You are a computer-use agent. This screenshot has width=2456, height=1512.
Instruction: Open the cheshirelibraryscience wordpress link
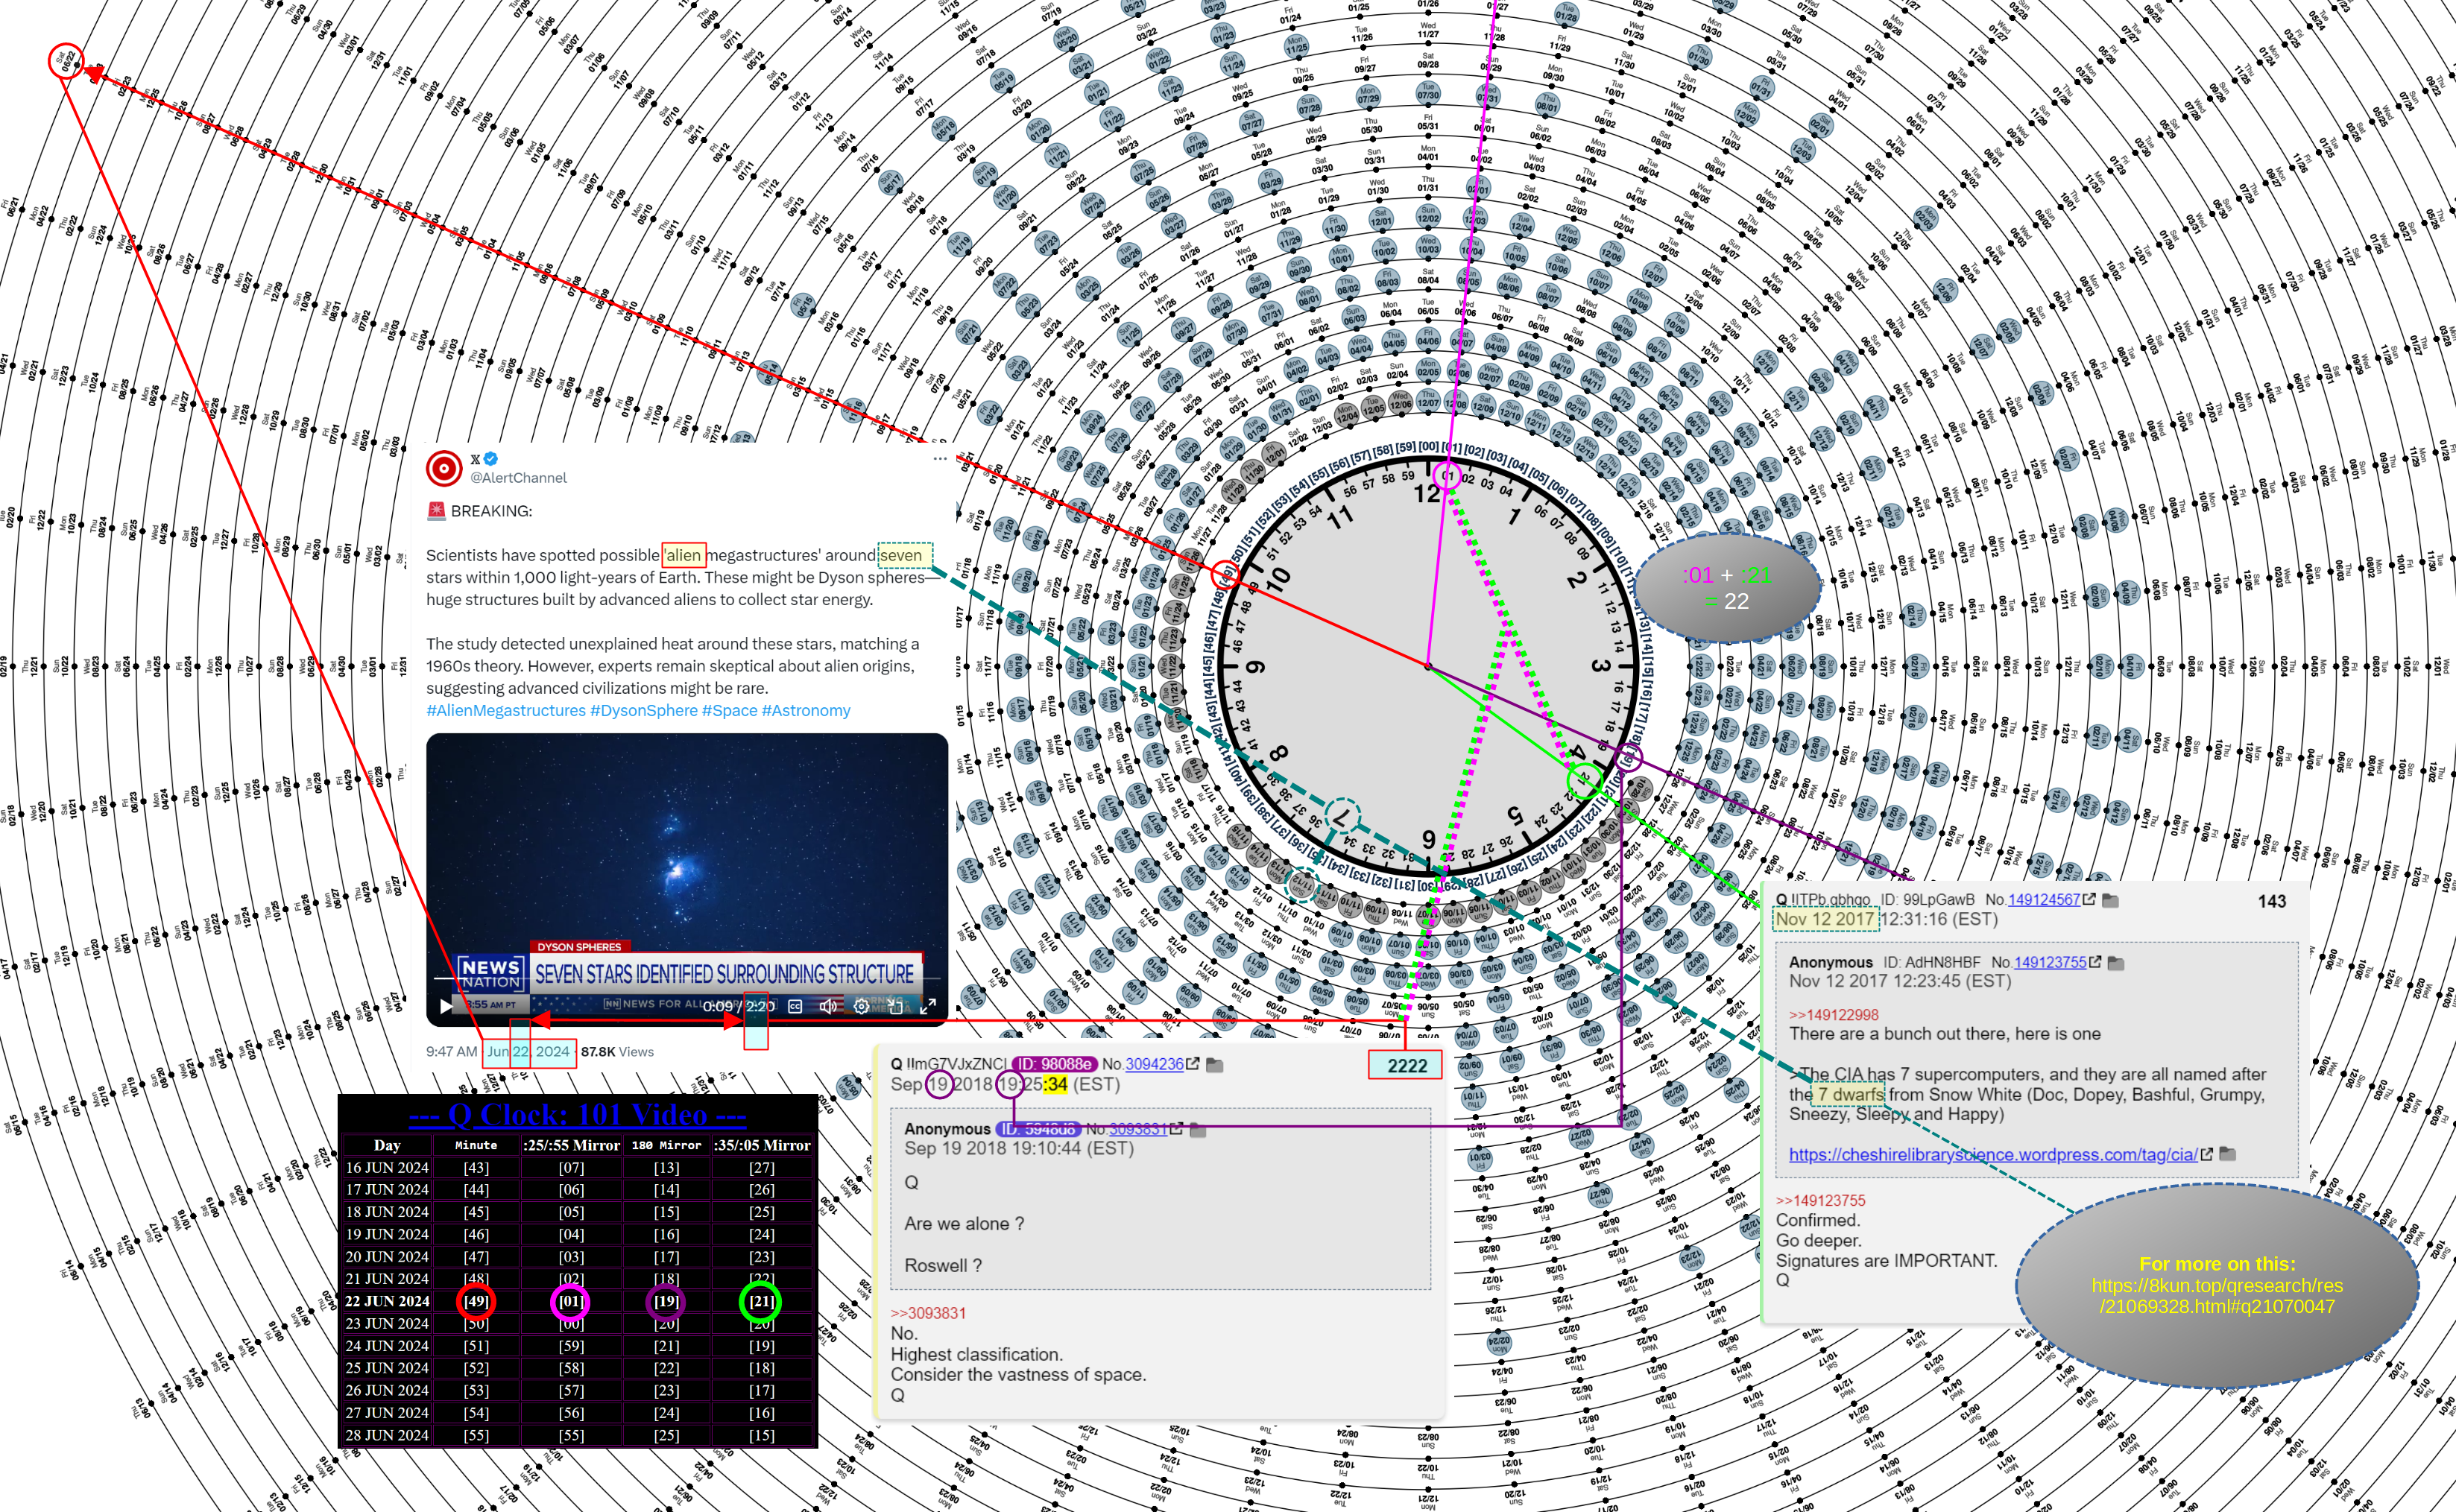click(1993, 1154)
